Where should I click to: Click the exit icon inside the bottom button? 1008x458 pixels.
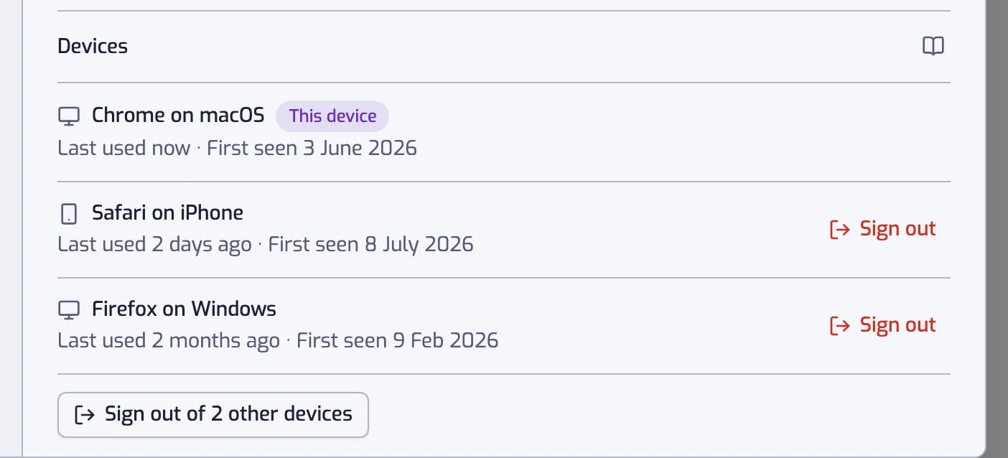tap(85, 414)
